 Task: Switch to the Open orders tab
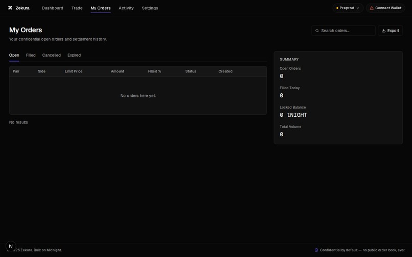(x=14, y=55)
